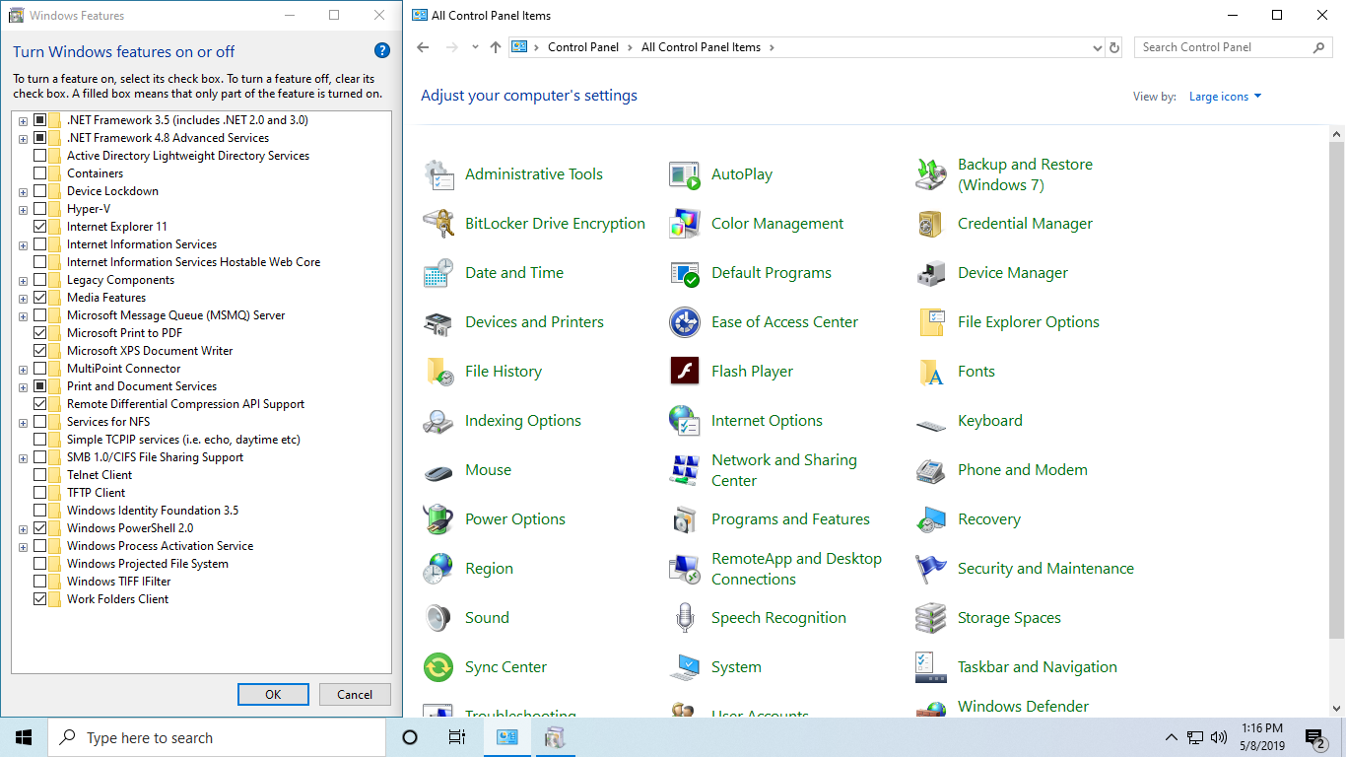Expand SMB 1.0/CIFS File Sharing Support node
This screenshot has width=1346, height=757.
tap(23, 457)
